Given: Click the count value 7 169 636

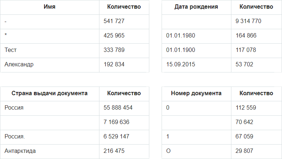Looking at the screenshot, I should [x=116, y=122].
